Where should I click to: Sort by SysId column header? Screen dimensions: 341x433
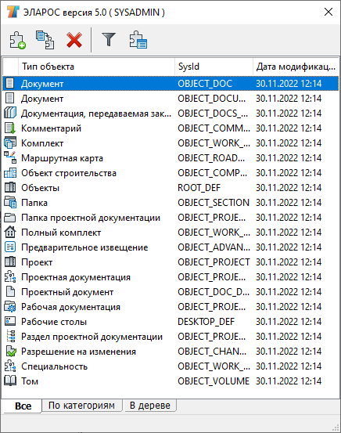[214, 67]
